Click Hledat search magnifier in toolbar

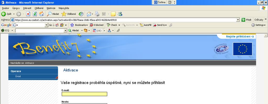[53, 14]
